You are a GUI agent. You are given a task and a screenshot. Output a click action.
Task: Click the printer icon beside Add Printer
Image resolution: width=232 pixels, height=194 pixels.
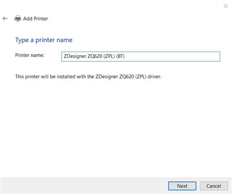point(18,19)
